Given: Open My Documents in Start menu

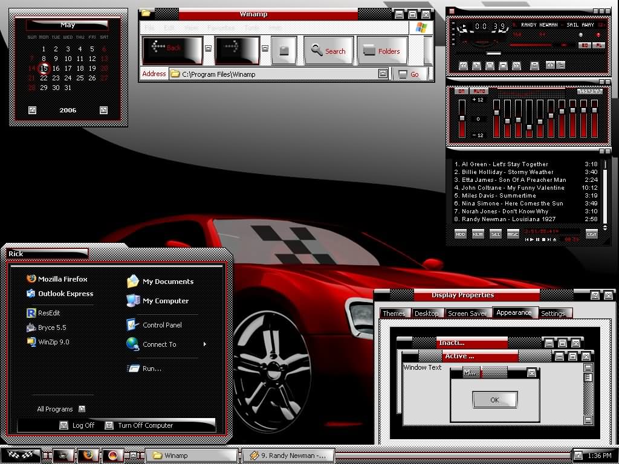Looking at the screenshot, I should pos(160,282).
